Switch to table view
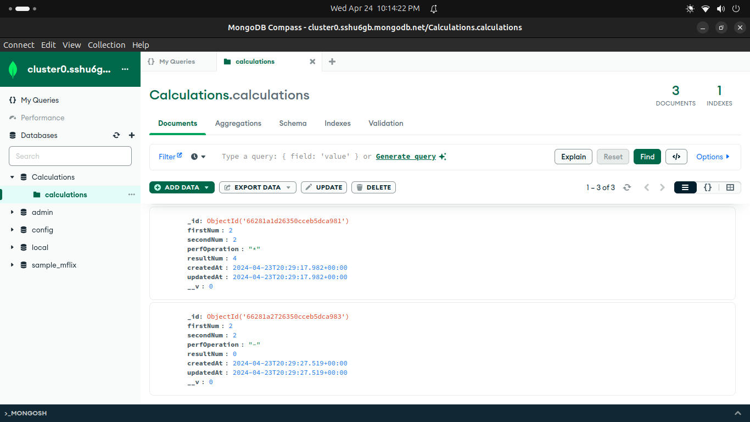Screen dimensions: 750x422 pos(730,187)
